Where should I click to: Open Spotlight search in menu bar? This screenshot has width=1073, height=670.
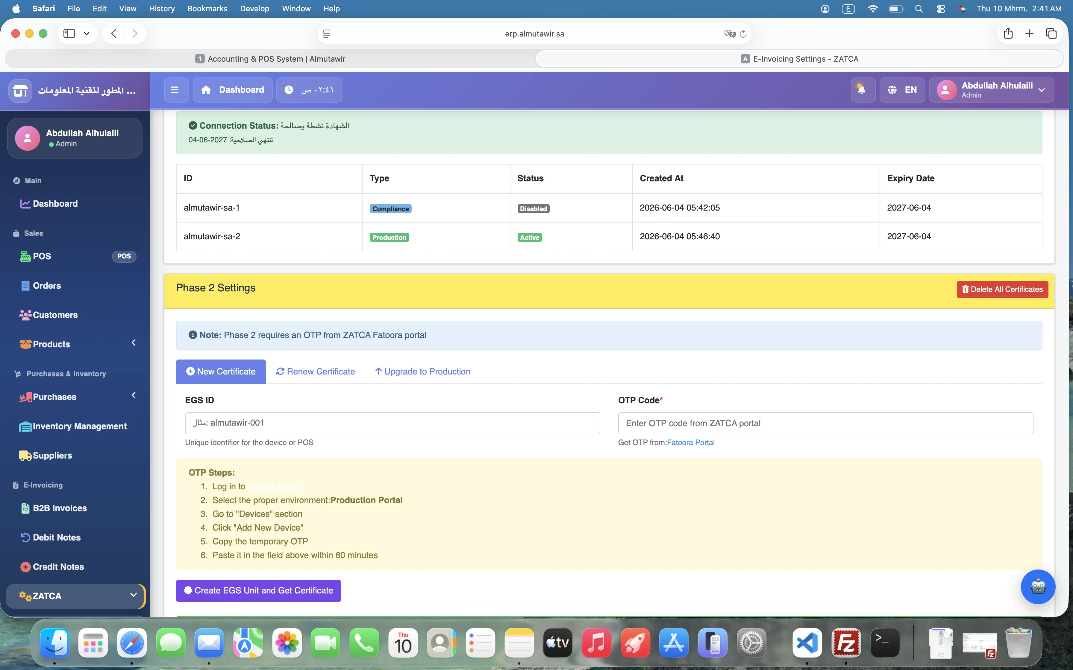(919, 9)
